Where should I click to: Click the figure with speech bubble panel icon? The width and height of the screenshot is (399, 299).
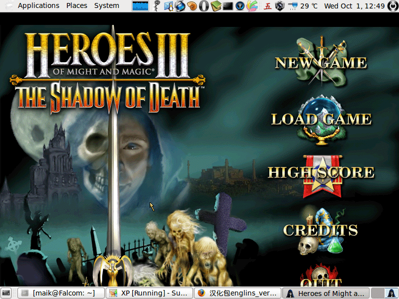[x=157, y=6]
